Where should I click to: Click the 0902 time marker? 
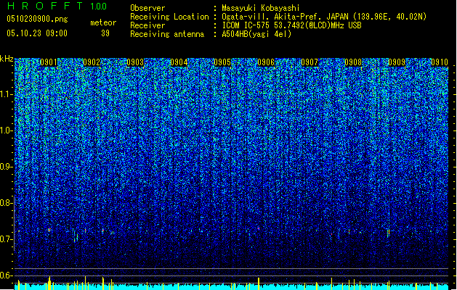click(92, 62)
